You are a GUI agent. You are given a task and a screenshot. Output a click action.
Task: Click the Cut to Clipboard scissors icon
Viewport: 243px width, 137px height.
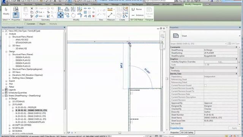32,8
